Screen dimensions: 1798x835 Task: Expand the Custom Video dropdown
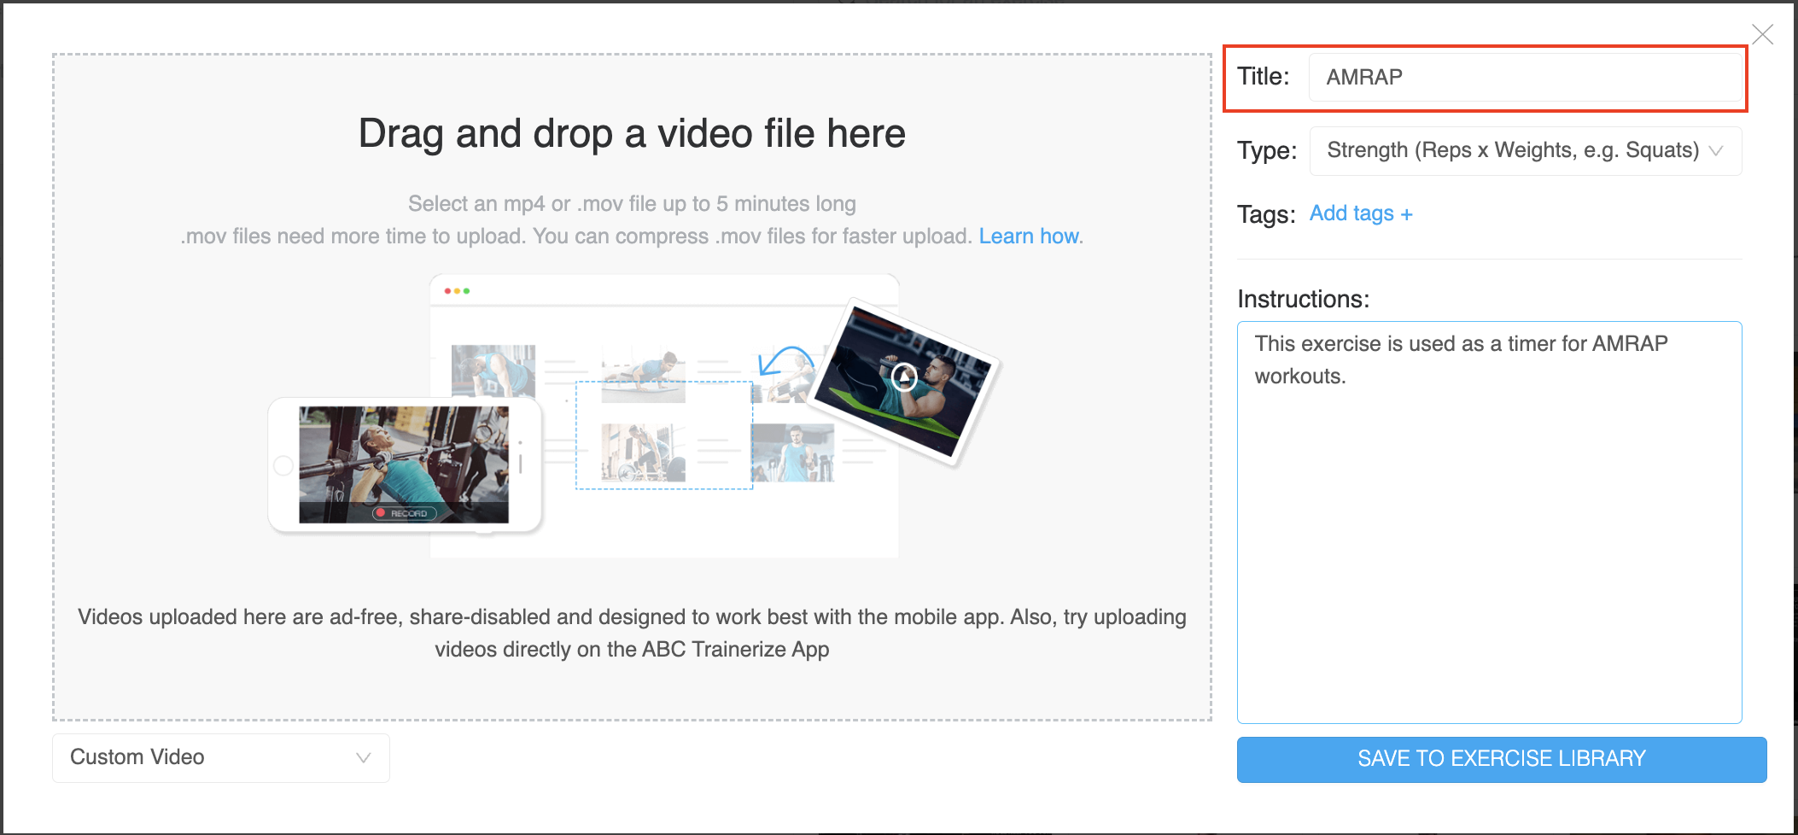pos(220,757)
